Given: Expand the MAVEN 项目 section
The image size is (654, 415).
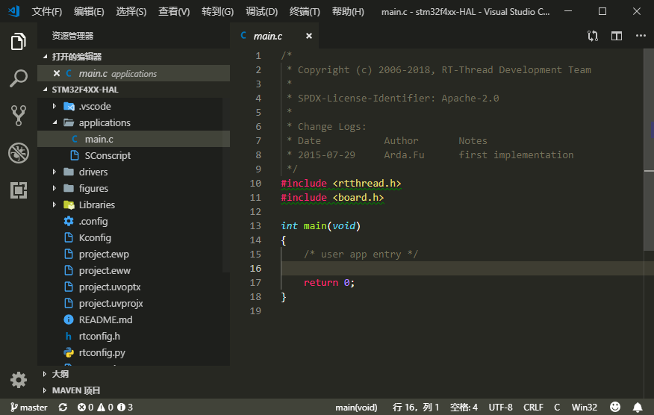Looking at the screenshot, I should (x=134, y=390).
